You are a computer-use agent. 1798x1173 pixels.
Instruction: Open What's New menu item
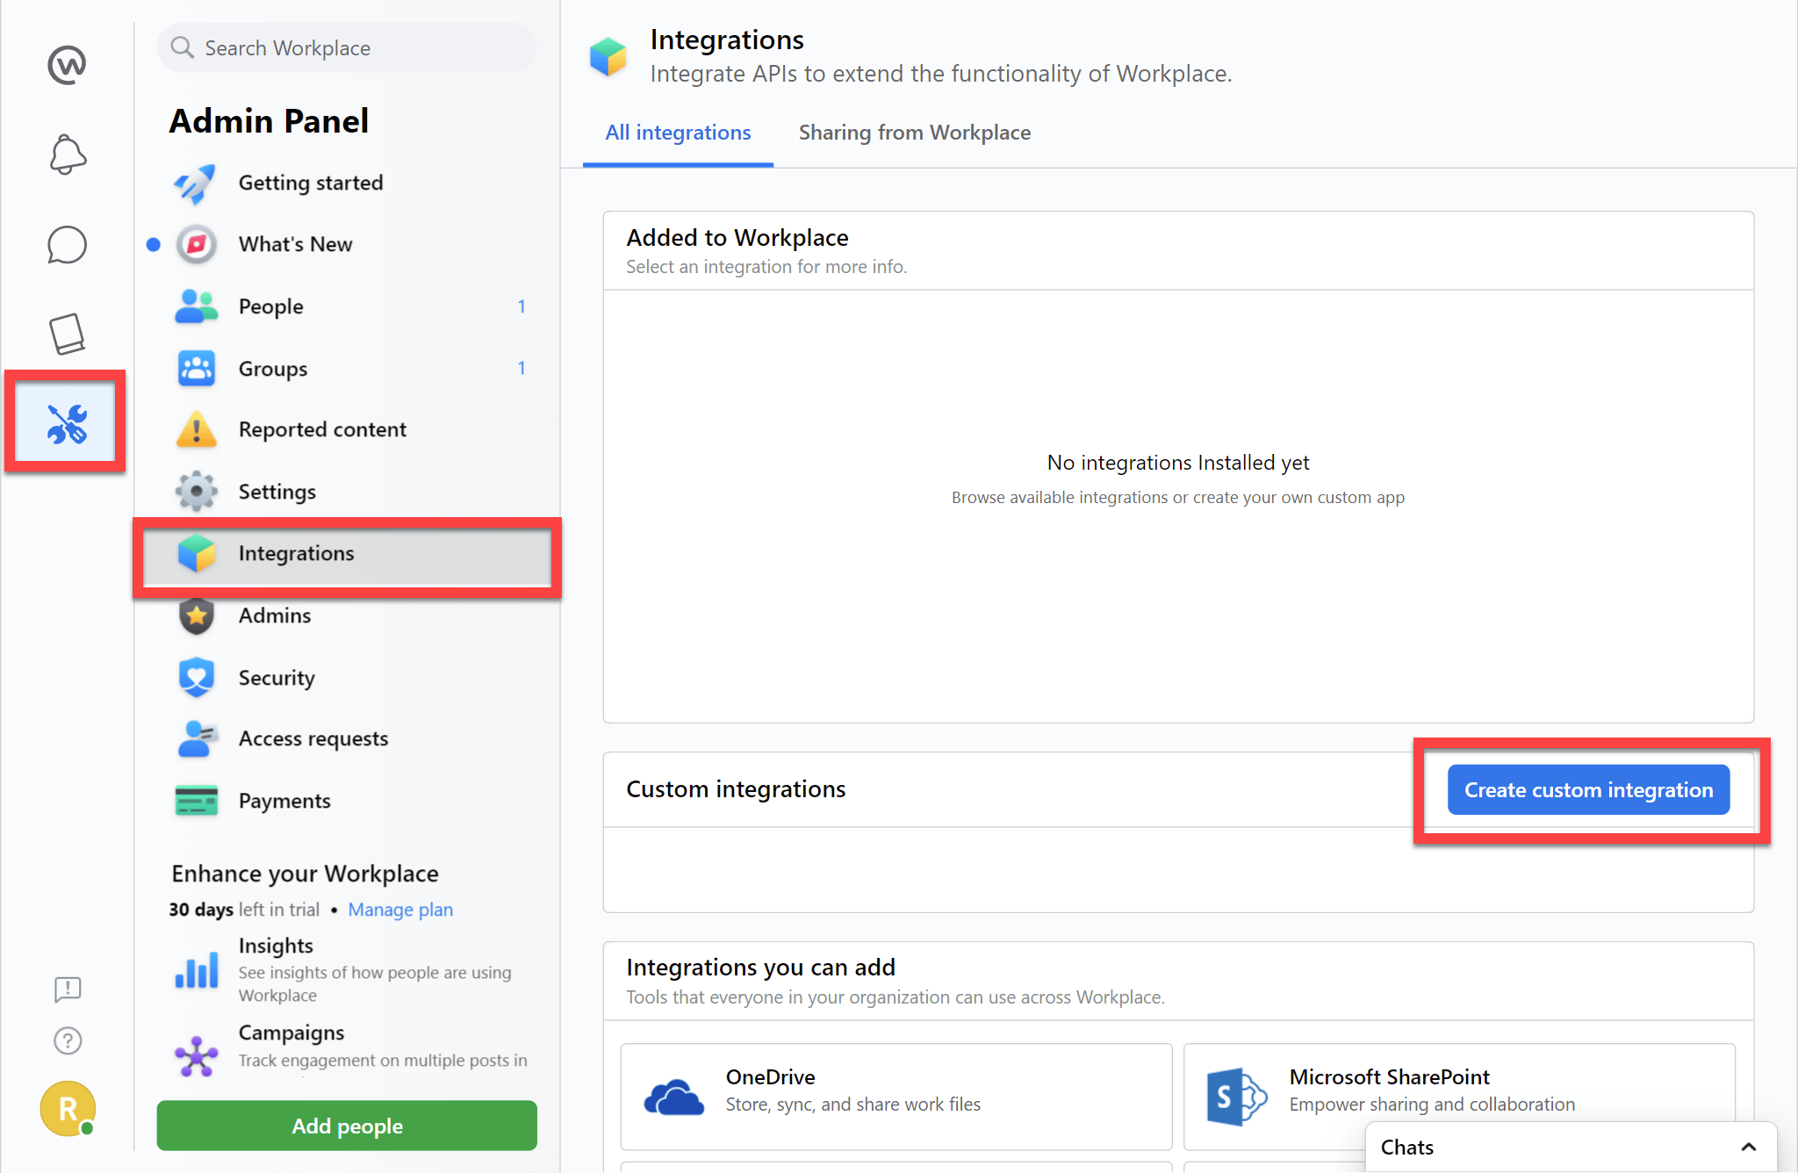348,244
